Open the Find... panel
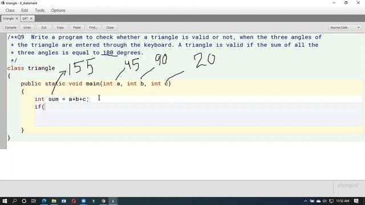Image resolution: width=365 pixels, height=205 pixels. pyautogui.click(x=94, y=27)
